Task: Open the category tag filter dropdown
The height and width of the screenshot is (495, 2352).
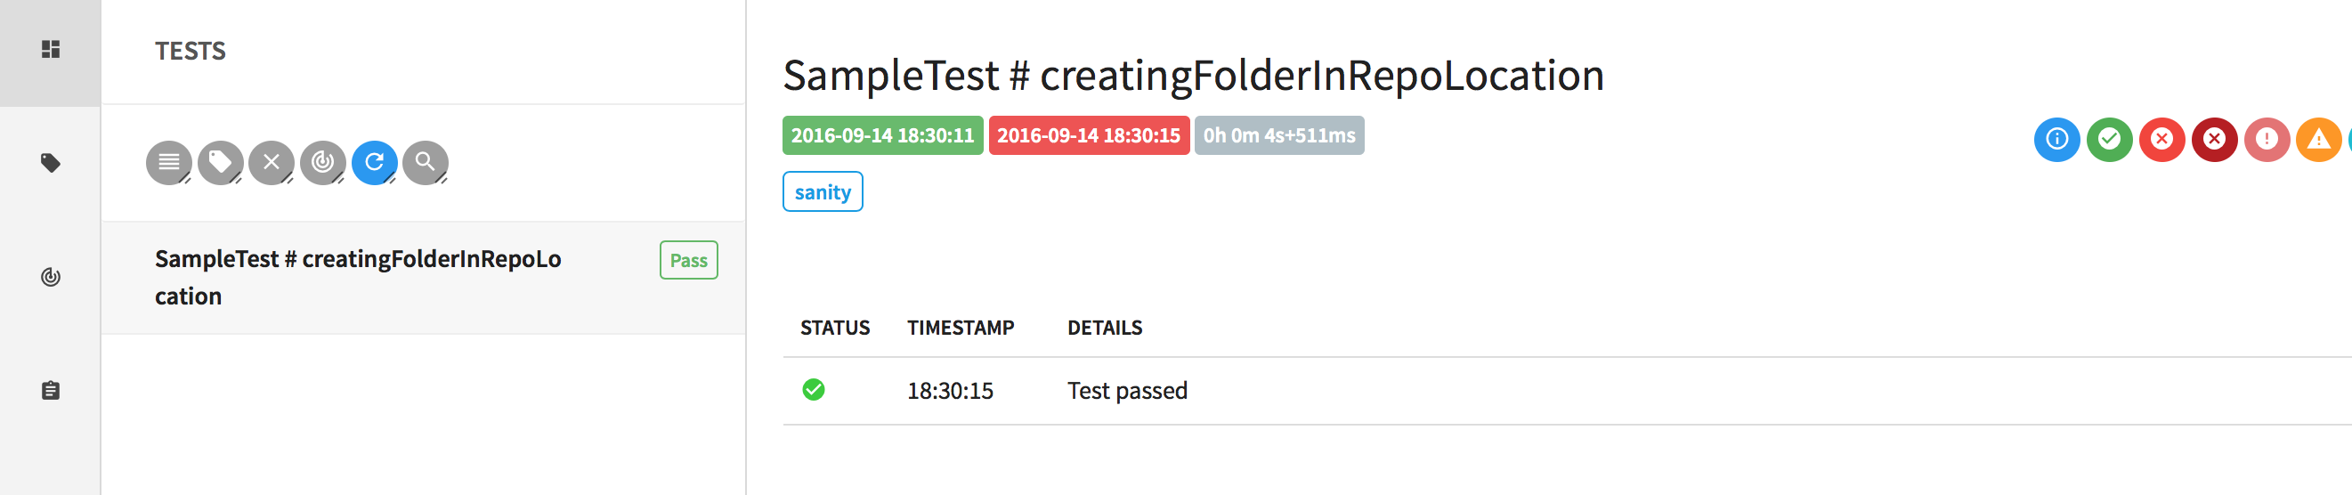Action: click(x=220, y=163)
